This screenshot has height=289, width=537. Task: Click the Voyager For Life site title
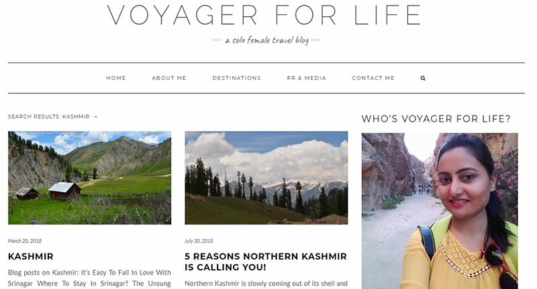coord(264,15)
